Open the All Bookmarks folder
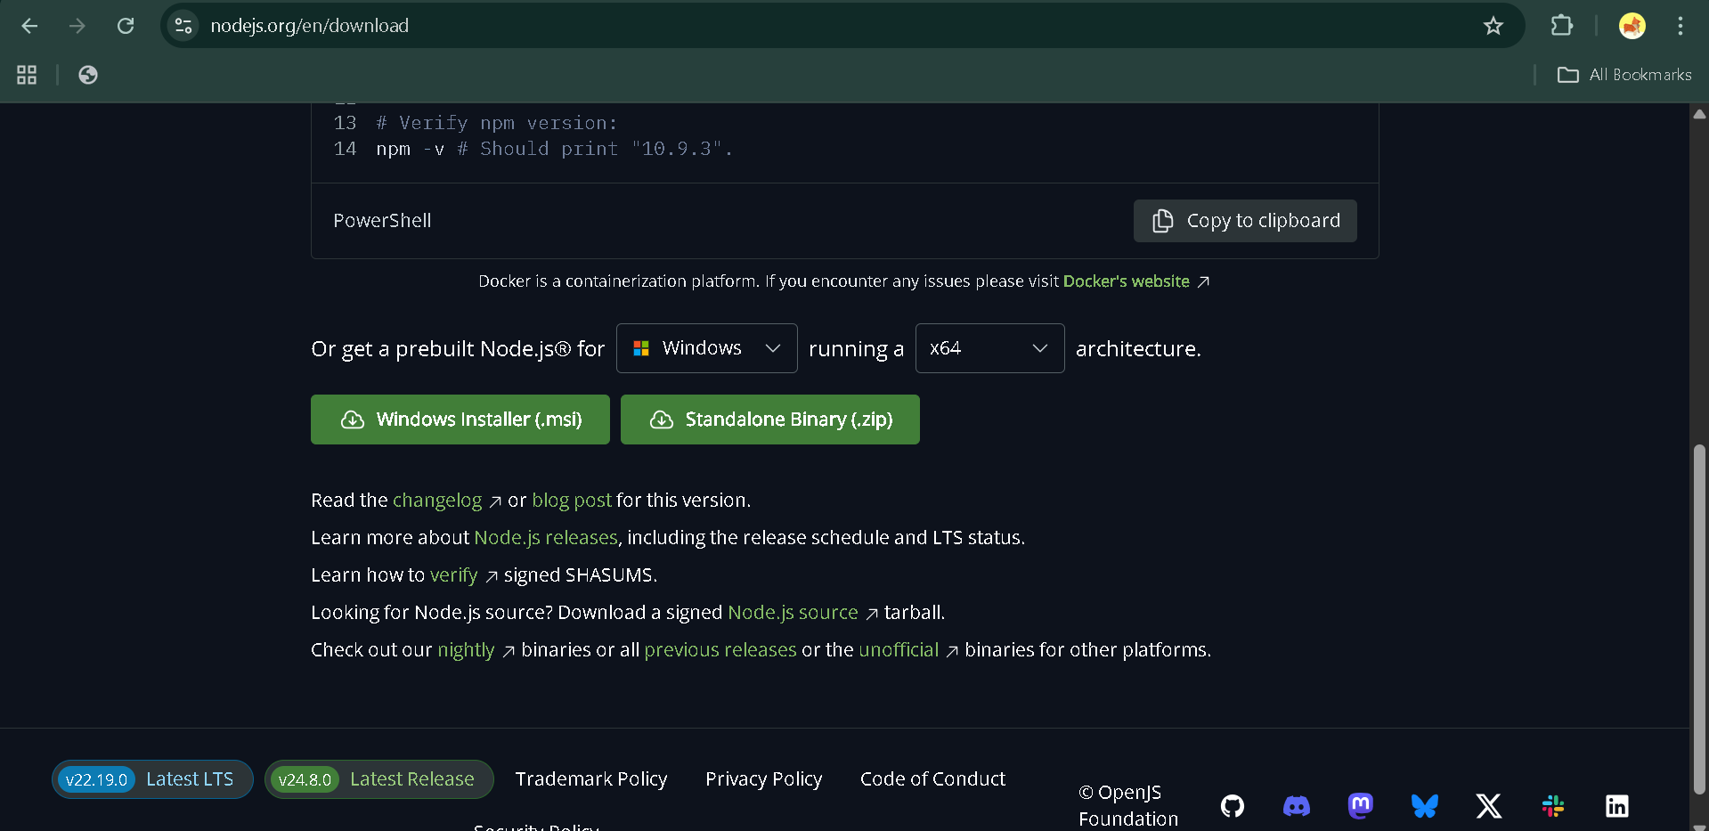 pyautogui.click(x=1624, y=75)
